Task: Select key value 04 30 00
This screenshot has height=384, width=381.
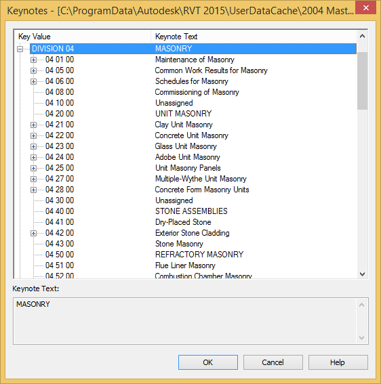Action: (x=60, y=200)
